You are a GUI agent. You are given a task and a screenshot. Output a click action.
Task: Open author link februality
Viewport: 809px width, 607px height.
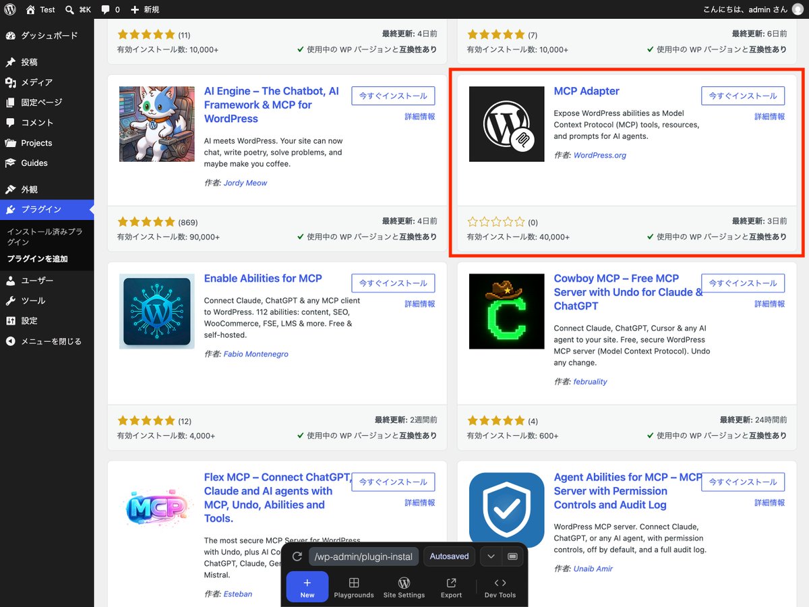(591, 382)
